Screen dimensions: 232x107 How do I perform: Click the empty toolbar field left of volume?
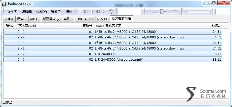(130, 12)
